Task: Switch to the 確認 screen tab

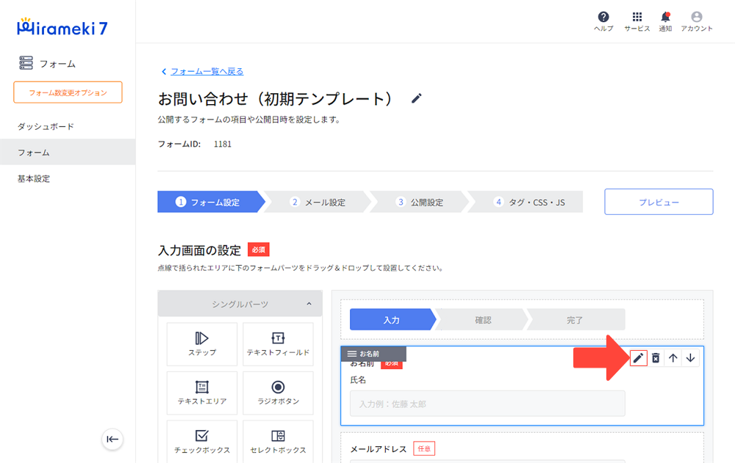Action: coord(482,320)
